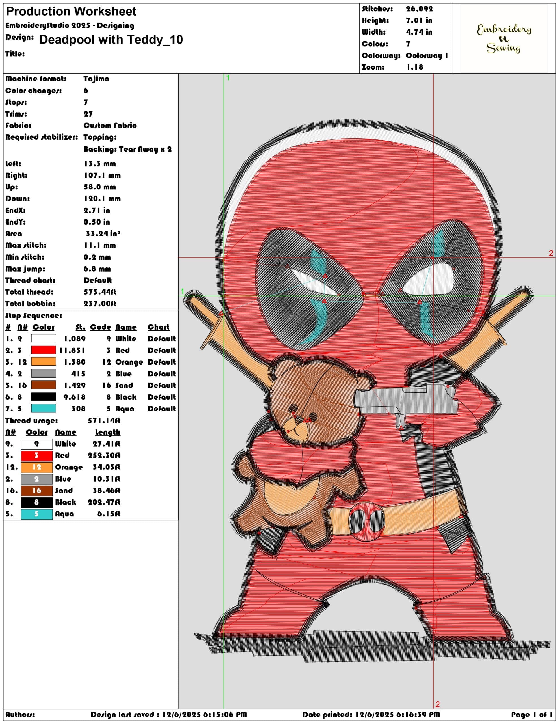Click the Max stitch value "11.1 mm"

click(x=100, y=246)
